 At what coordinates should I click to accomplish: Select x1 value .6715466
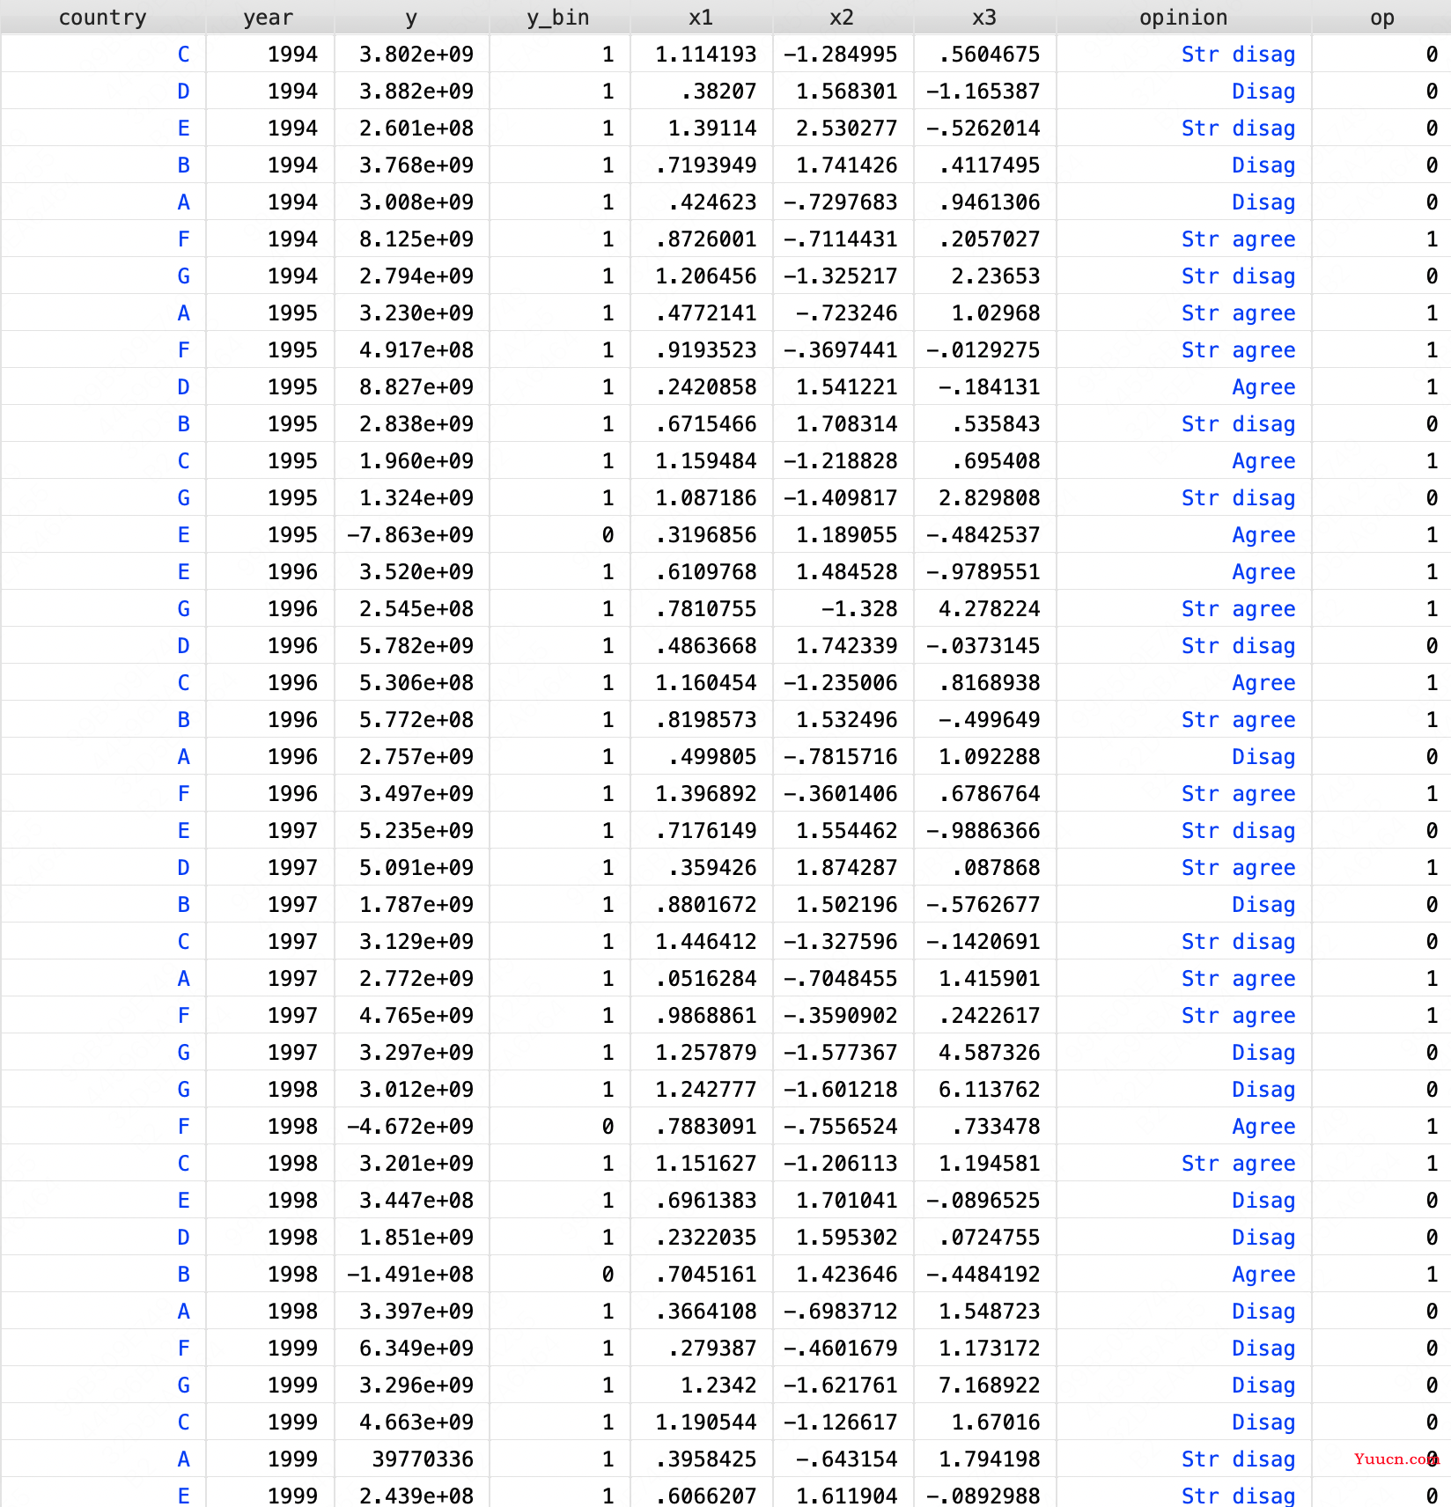[706, 424]
